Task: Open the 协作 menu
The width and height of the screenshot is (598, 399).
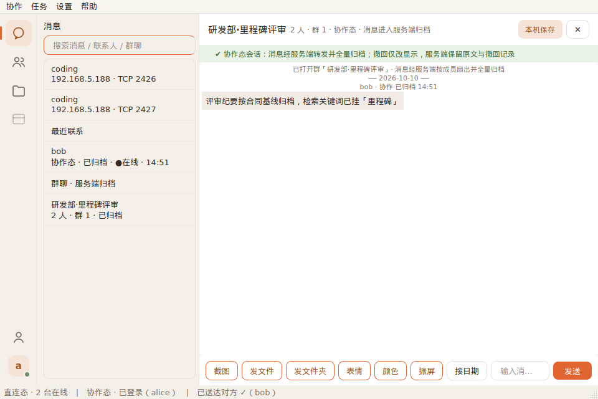Action: pos(14,6)
